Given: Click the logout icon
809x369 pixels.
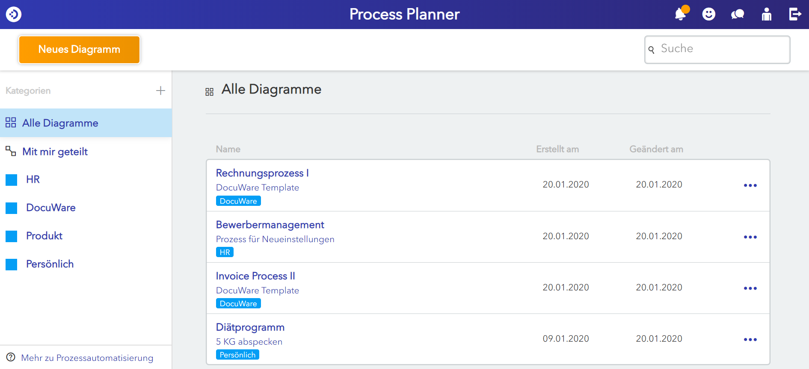Looking at the screenshot, I should (x=795, y=14).
